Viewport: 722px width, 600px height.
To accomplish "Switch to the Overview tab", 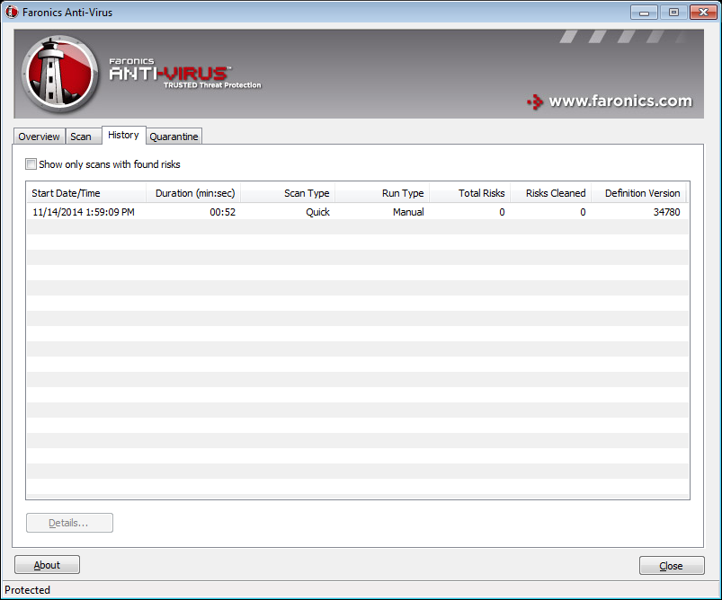I will (x=40, y=137).
